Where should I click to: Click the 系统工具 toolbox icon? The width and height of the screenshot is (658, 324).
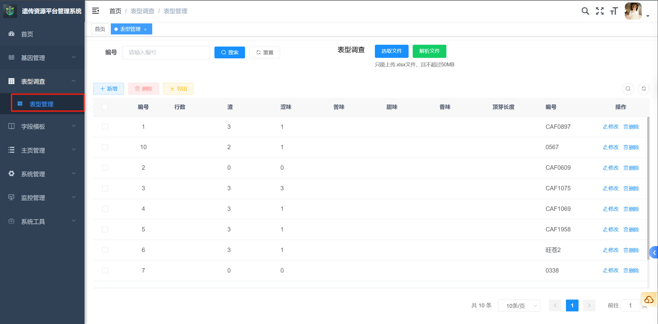point(11,221)
